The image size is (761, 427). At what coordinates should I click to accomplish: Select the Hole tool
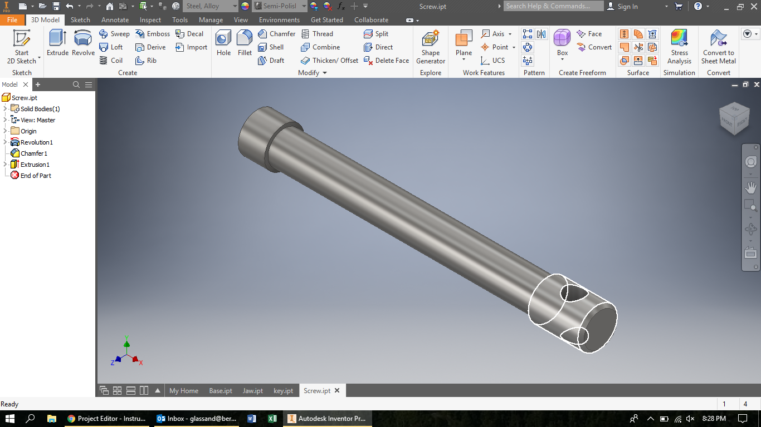(223, 43)
